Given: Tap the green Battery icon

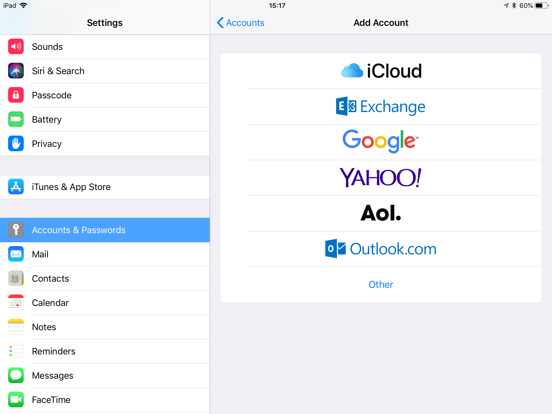Looking at the screenshot, I should [x=16, y=119].
